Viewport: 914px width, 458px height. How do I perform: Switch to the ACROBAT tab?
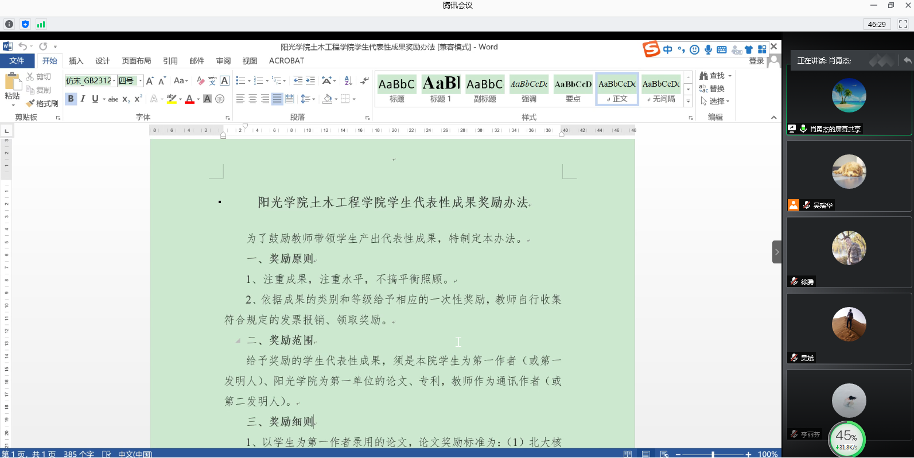286,61
